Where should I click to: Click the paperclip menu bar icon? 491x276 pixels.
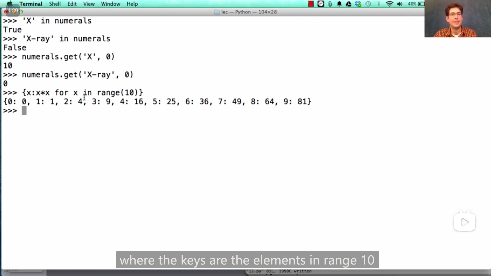(330, 4)
